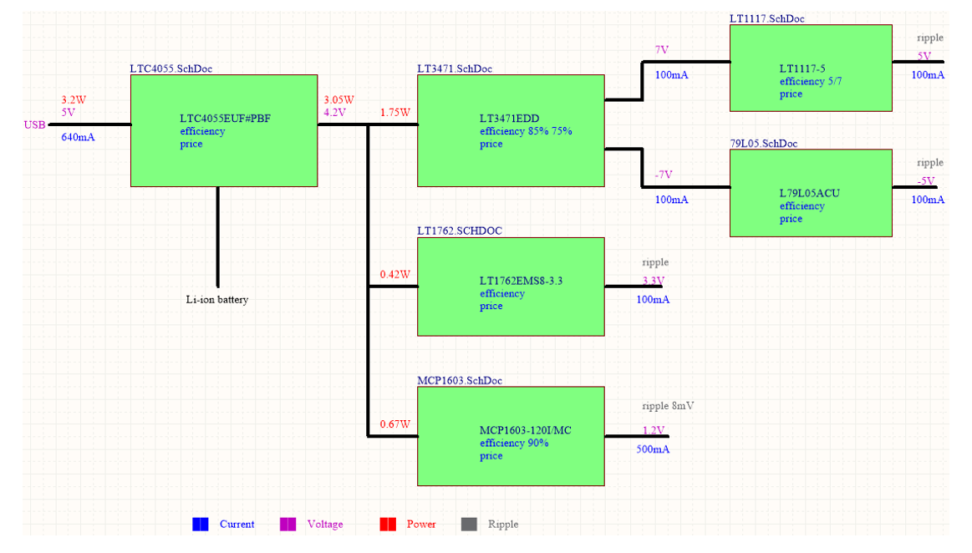This screenshot has height=553, width=972.
Task: Click the gray Ripple legend swatch
Action: [469, 525]
